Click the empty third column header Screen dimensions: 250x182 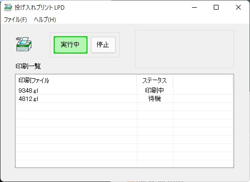pos(203,80)
